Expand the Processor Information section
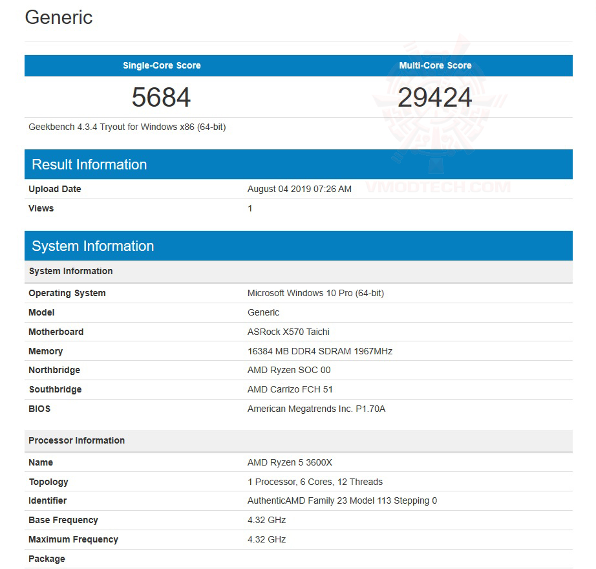 [x=78, y=440]
